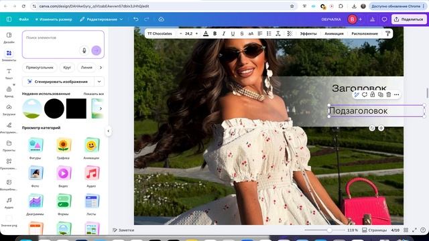Click the microphone voice search icon

point(84,50)
